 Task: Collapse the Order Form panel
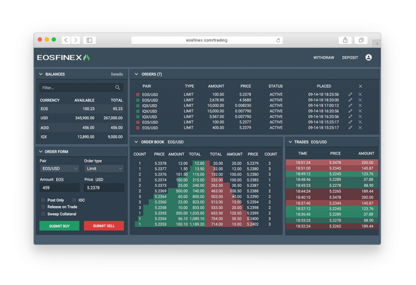click(x=41, y=151)
